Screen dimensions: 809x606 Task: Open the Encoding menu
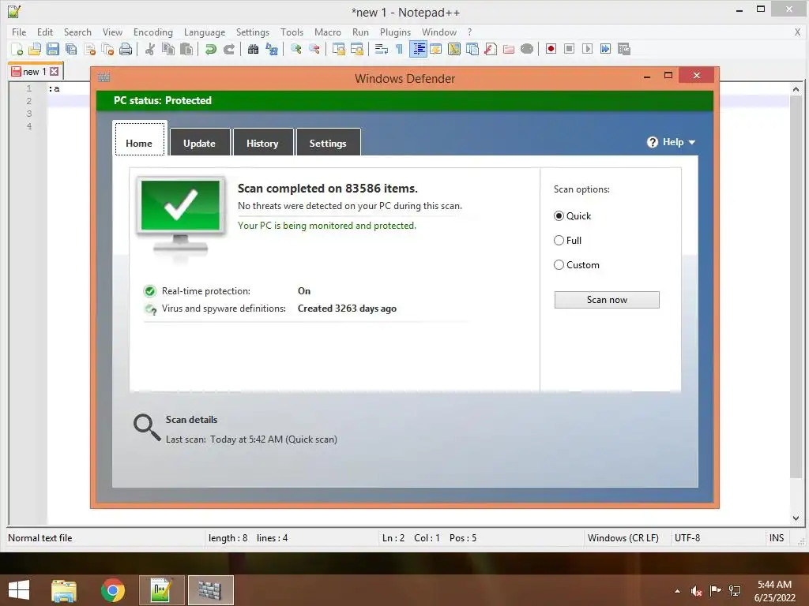click(x=152, y=32)
